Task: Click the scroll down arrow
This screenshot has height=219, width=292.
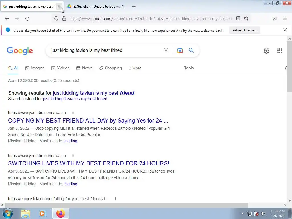Action: (289, 200)
